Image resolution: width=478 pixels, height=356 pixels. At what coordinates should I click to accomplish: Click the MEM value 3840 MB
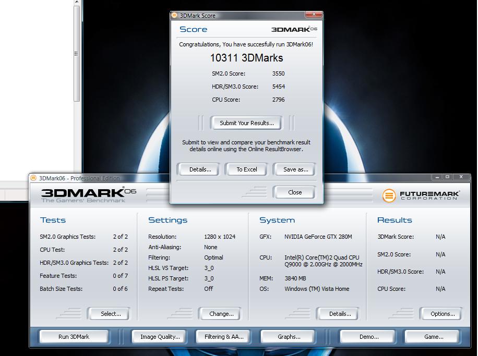tap(295, 278)
